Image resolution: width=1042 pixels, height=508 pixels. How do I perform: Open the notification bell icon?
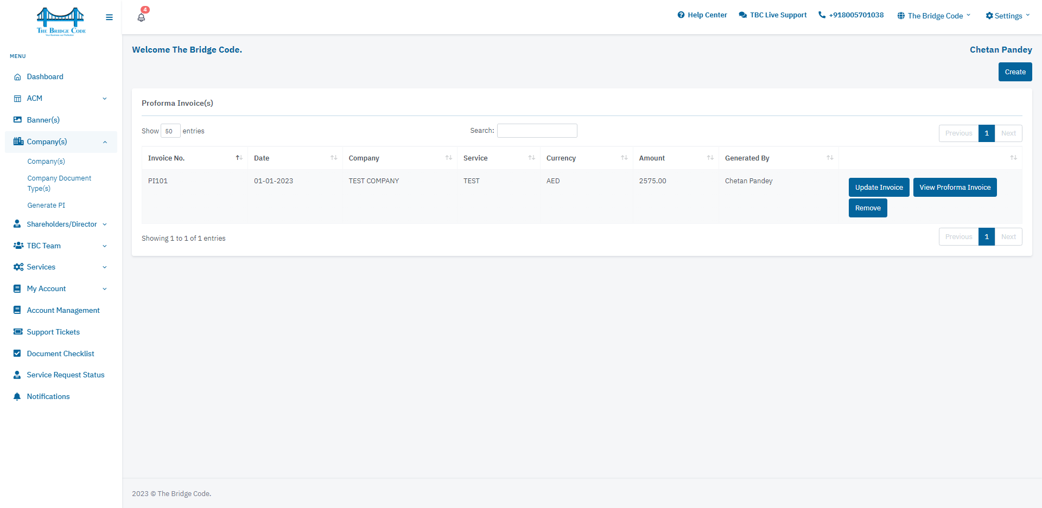pyautogui.click(x=141, y=17)
